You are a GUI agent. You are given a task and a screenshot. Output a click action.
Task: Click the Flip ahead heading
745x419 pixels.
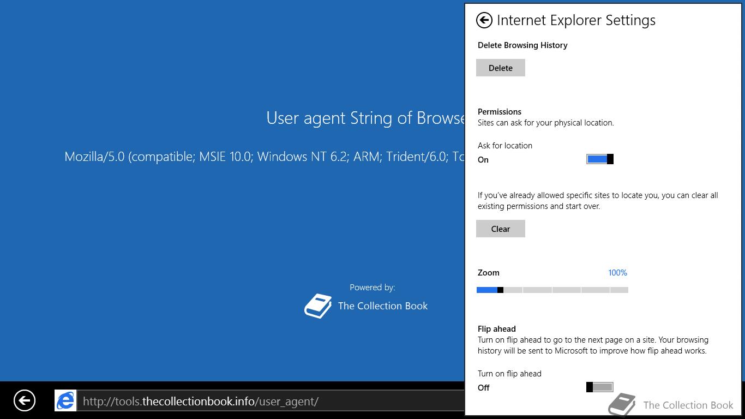coord(497,329)
